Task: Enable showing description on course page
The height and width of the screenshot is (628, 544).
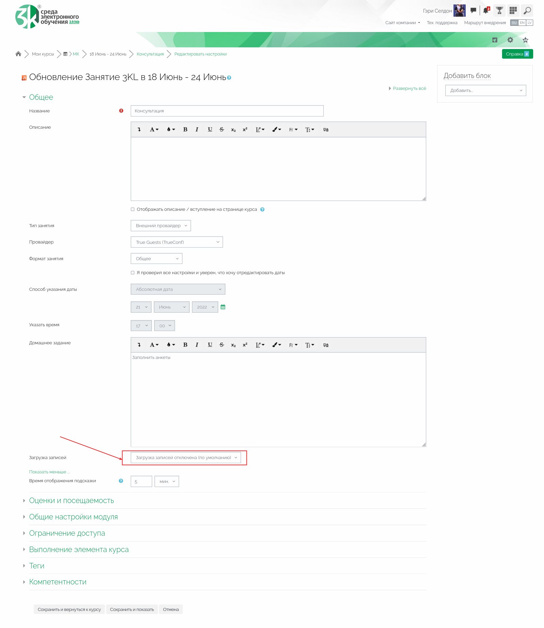Action: (133, 209)
